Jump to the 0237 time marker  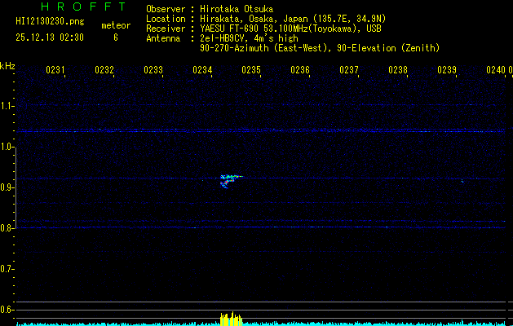pos(349,70)
